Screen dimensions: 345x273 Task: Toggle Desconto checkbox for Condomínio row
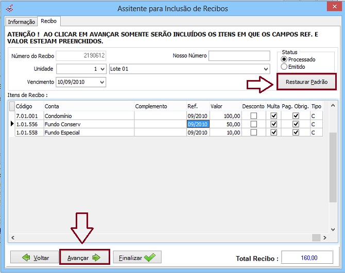[253, 116]
